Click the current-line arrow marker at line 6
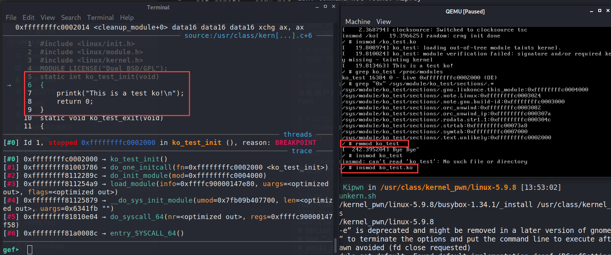 click(x=9, y=85)
